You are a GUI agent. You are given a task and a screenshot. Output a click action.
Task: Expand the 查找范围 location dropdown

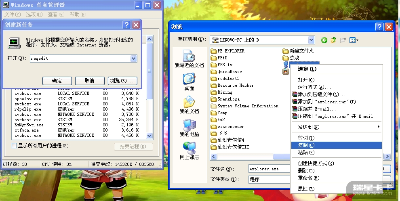point(311,40)
